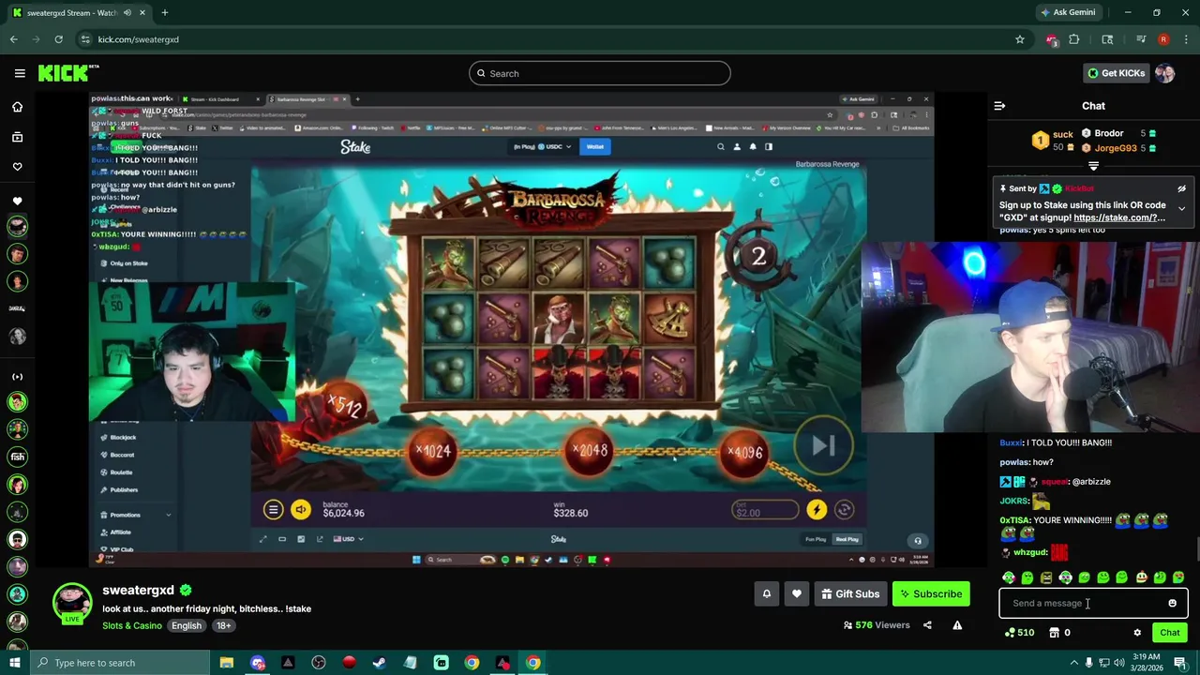Insert the first headphone emote from the quick row

tap(1008, 577)
